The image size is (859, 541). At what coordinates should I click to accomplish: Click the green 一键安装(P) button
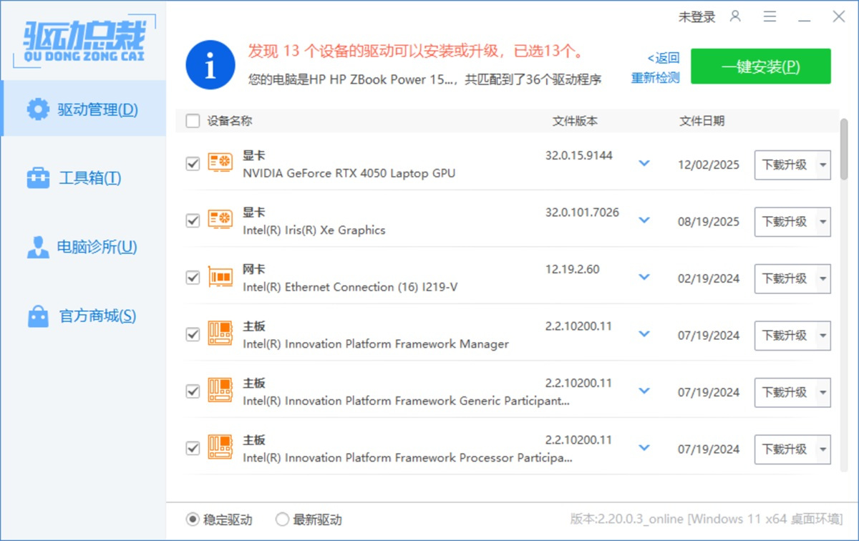(x=760, y=67)
